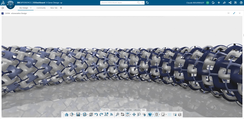Select the Construct action bar tab
Viewport: 244px width, 119px height.
pos(114,110)
